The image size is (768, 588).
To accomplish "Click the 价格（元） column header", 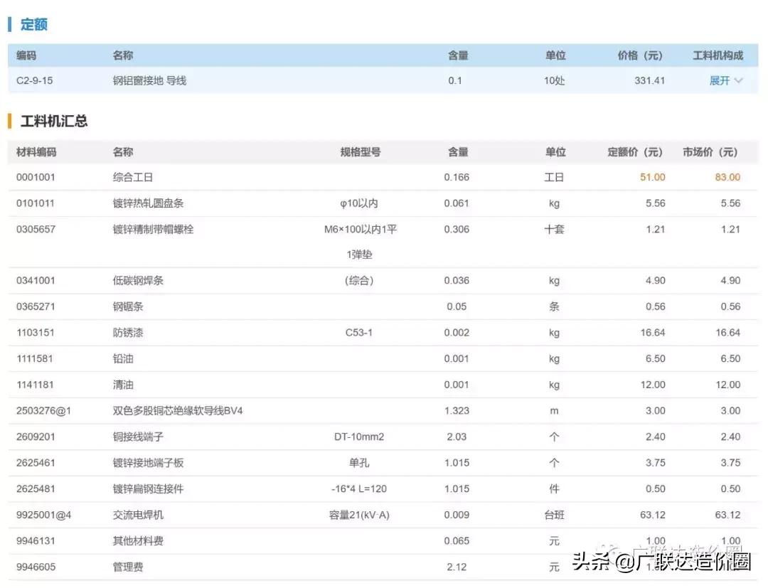I will tap(639, 55).
